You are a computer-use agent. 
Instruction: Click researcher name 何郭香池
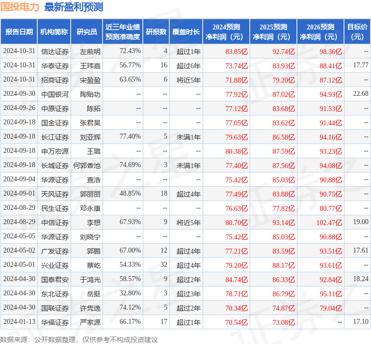point(86,166)
